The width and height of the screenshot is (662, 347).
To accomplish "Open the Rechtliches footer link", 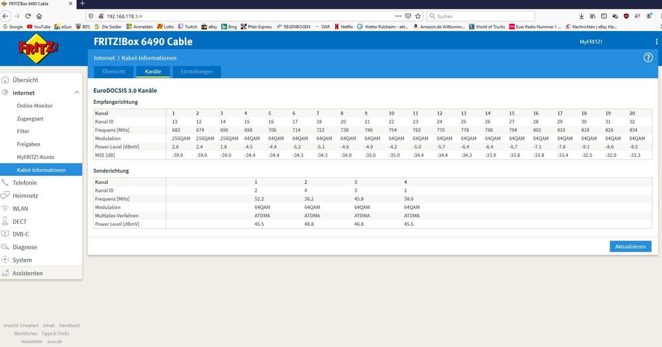I will click(x=26, y=334).
